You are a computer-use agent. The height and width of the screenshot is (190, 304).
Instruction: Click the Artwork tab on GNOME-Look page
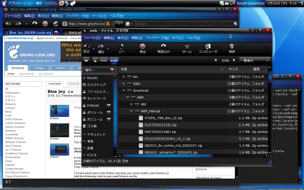click(18, 68)
